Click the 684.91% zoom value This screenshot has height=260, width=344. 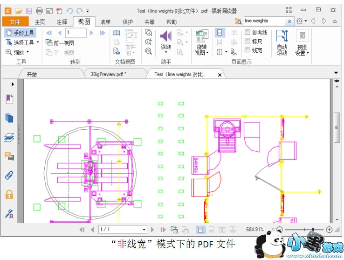click(x=255, y=230)
